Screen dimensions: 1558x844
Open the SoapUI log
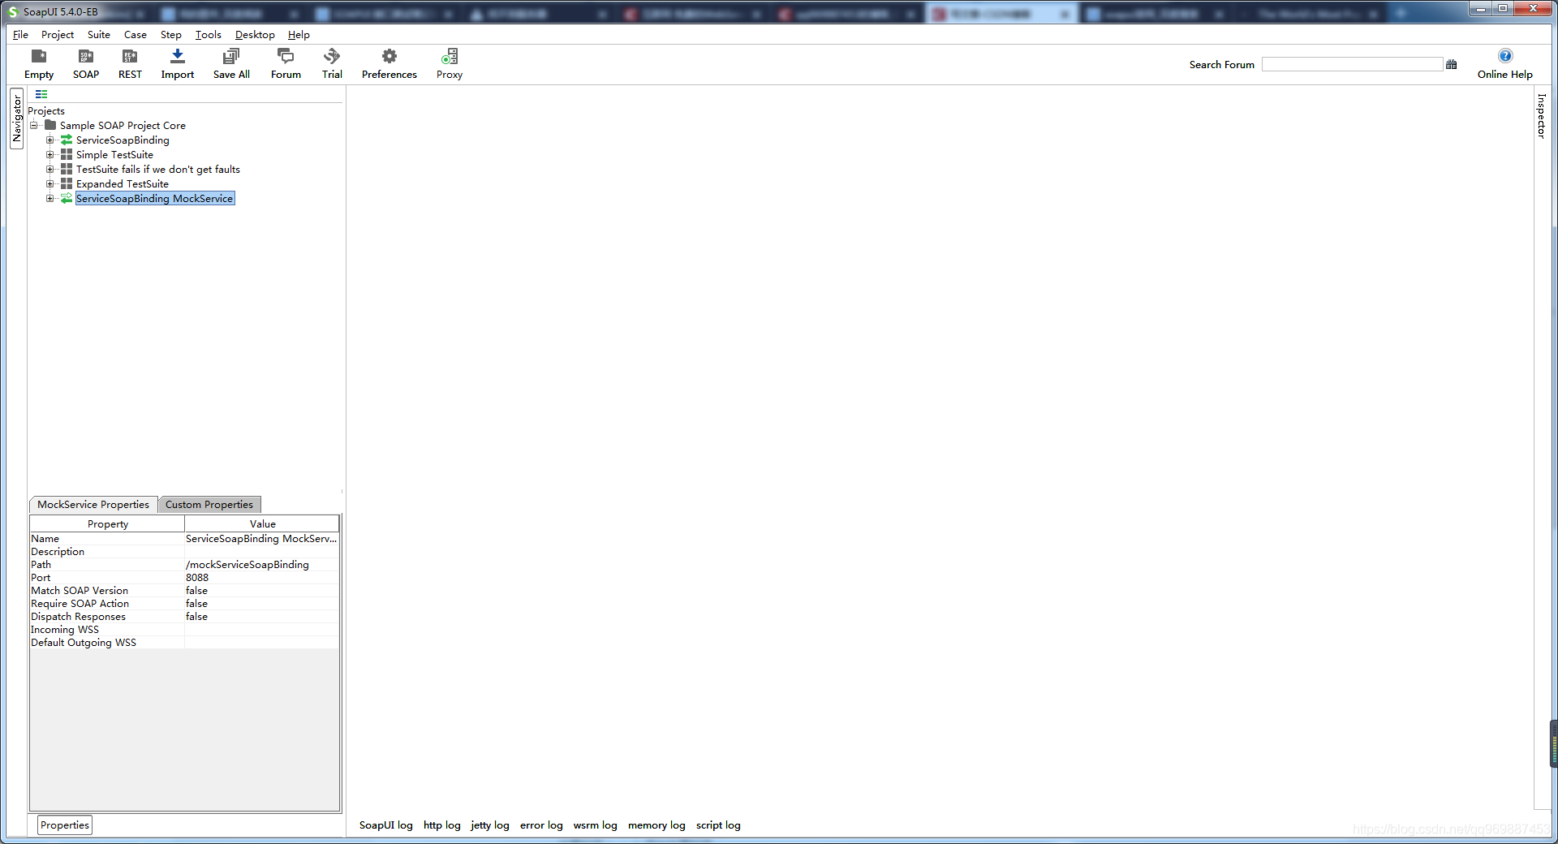pyautogui.click(x=386, y=825)
